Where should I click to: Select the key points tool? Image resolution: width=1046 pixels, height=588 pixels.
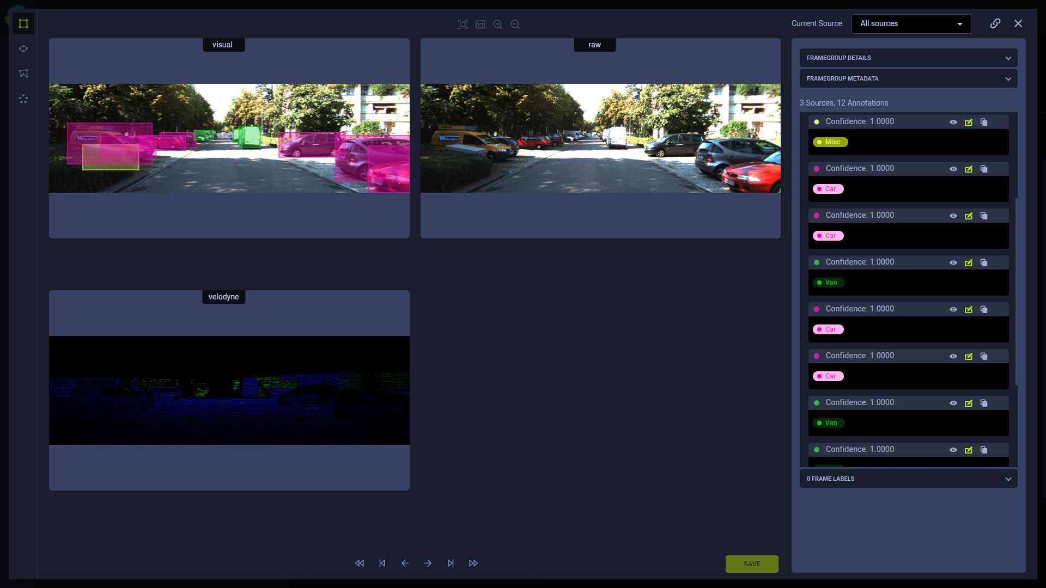pos(23,99)
